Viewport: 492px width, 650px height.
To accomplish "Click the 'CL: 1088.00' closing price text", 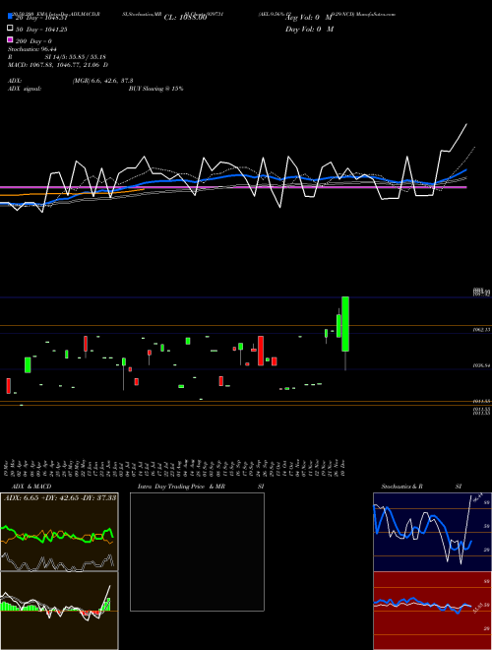I will coord(185,18).
